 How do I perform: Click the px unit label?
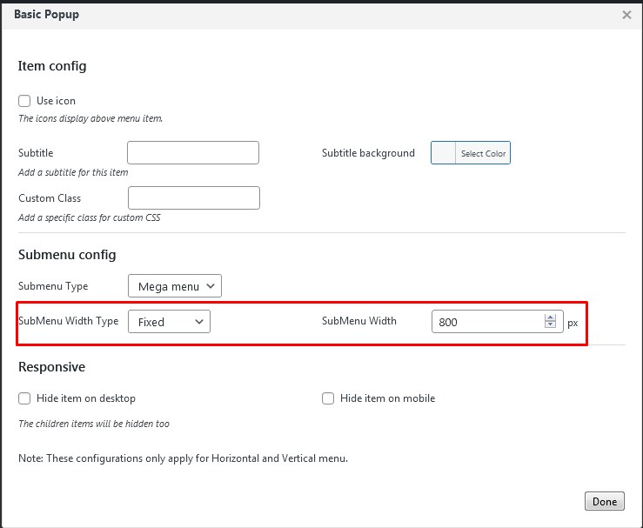(x=573, y=323)
